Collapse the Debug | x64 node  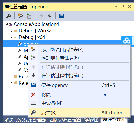point(11,37)
